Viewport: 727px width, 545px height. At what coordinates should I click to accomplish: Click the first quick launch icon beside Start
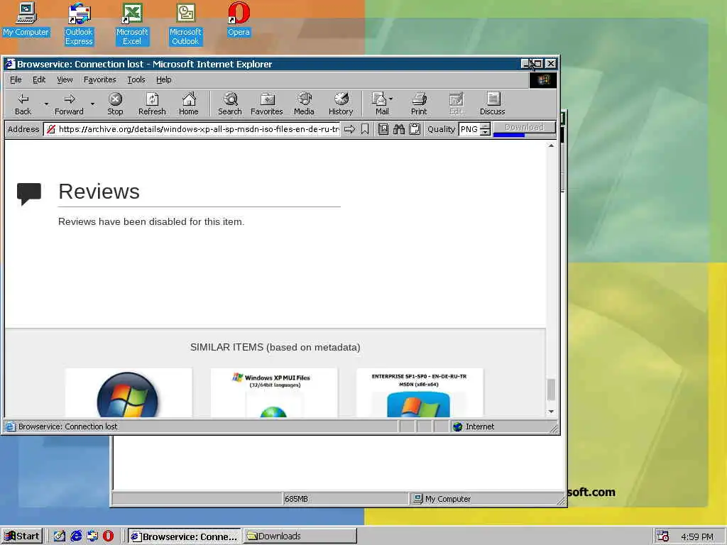tap(60, 536)
